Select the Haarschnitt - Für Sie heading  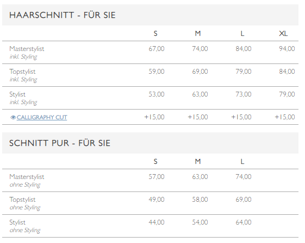(x=62, y=15)
